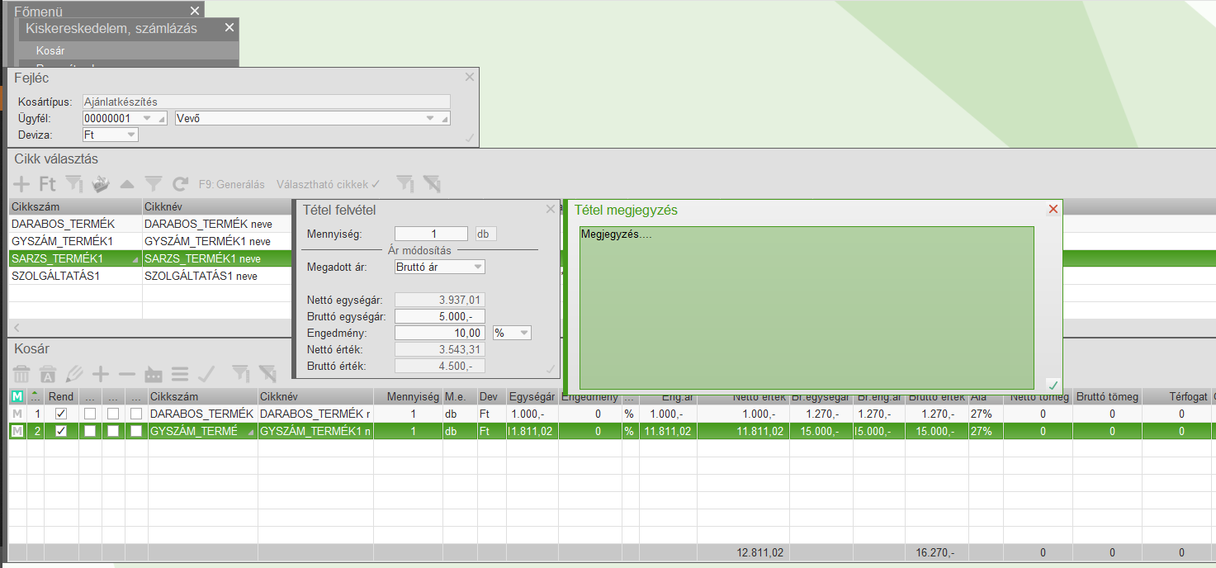Open the Deviza Ft dropdown
Image resolution: width=1216 pixels, height=568 pixels.
132,135
